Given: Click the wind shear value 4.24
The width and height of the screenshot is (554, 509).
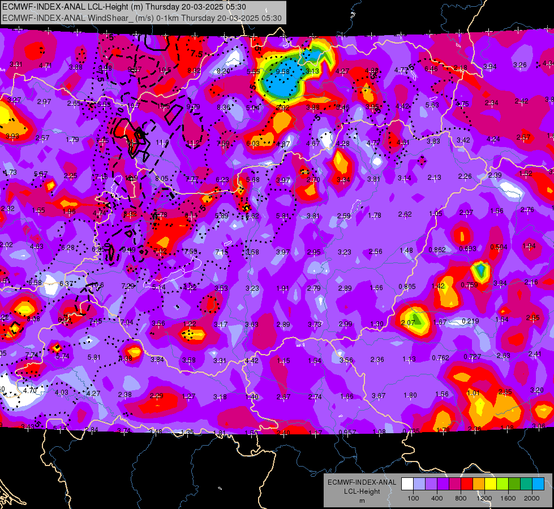Looking at the screenshot, I should coord(493,139).
